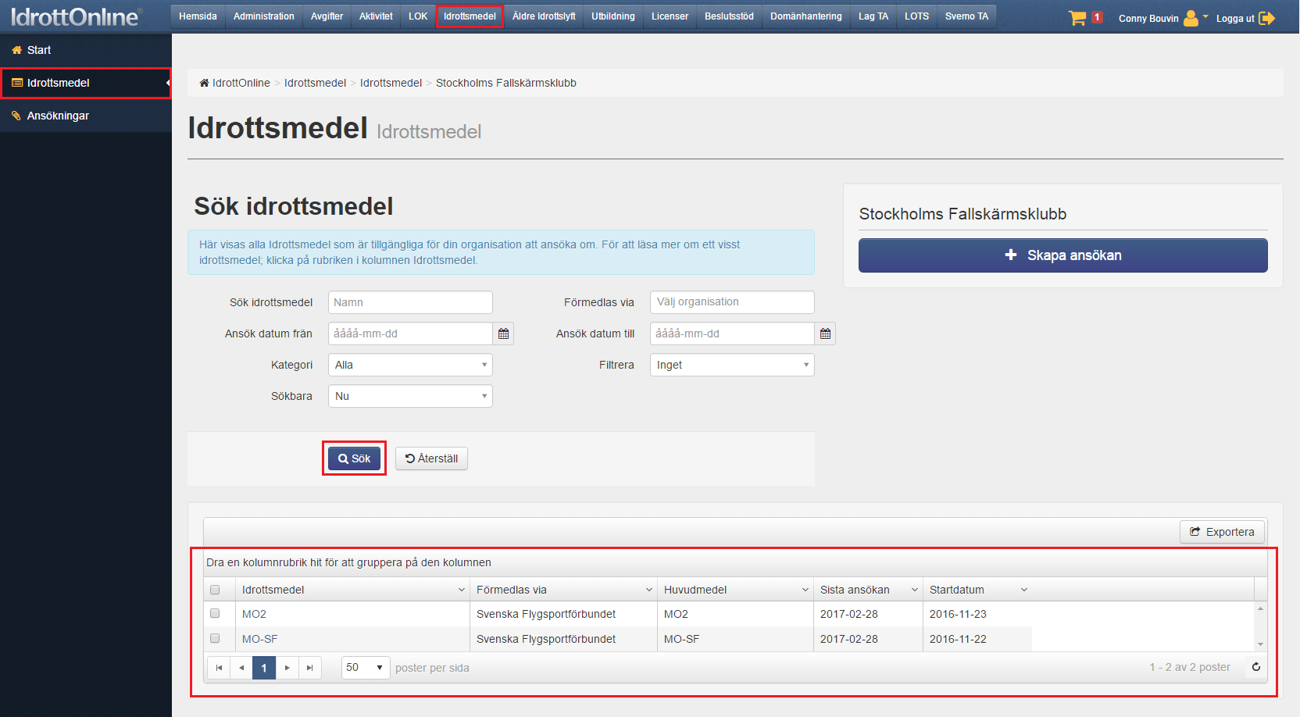Open the Administration menu
Viewport: 1300px width, 717px height.
[x=264, y=16]
